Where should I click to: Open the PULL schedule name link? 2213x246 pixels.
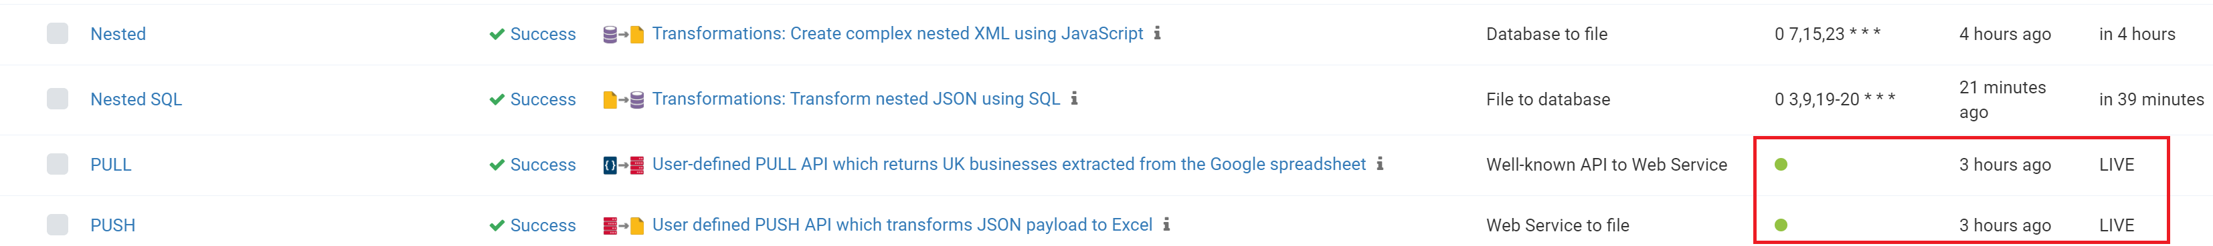coord(111,165)
